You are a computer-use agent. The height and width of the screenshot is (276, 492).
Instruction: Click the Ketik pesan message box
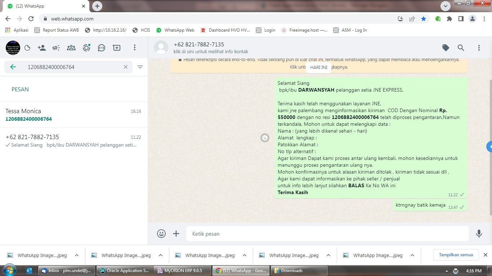click(x=327, y=234)
